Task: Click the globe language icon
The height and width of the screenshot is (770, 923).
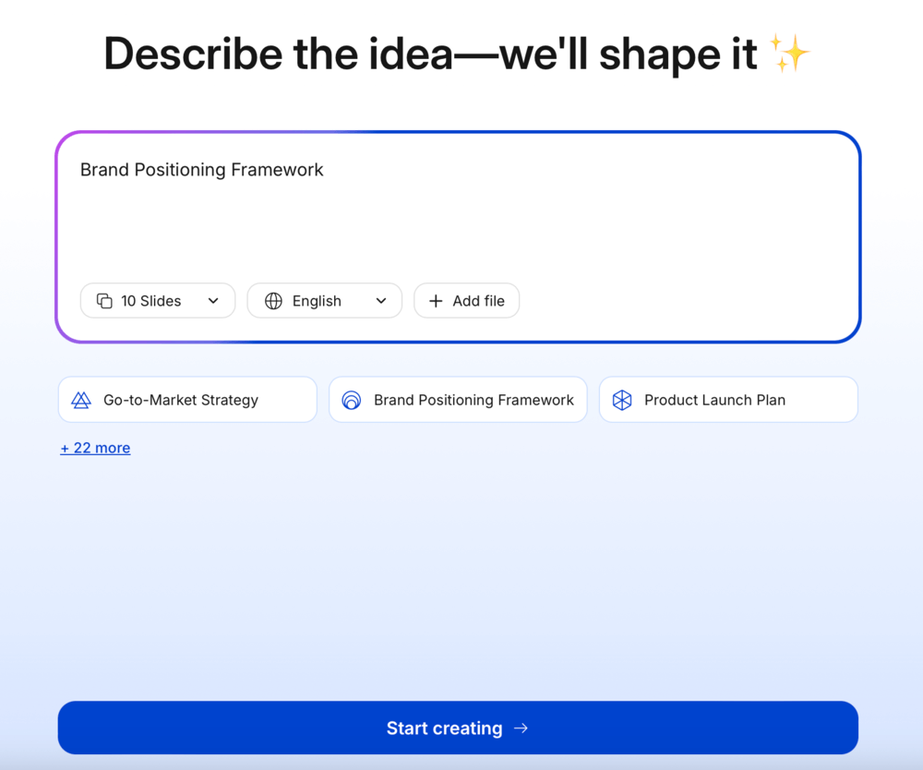Action: [273, 301]
